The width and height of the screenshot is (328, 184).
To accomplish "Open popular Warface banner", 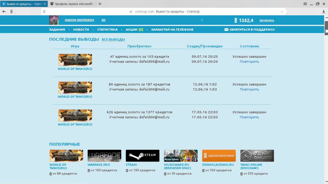I will point(104,156).
